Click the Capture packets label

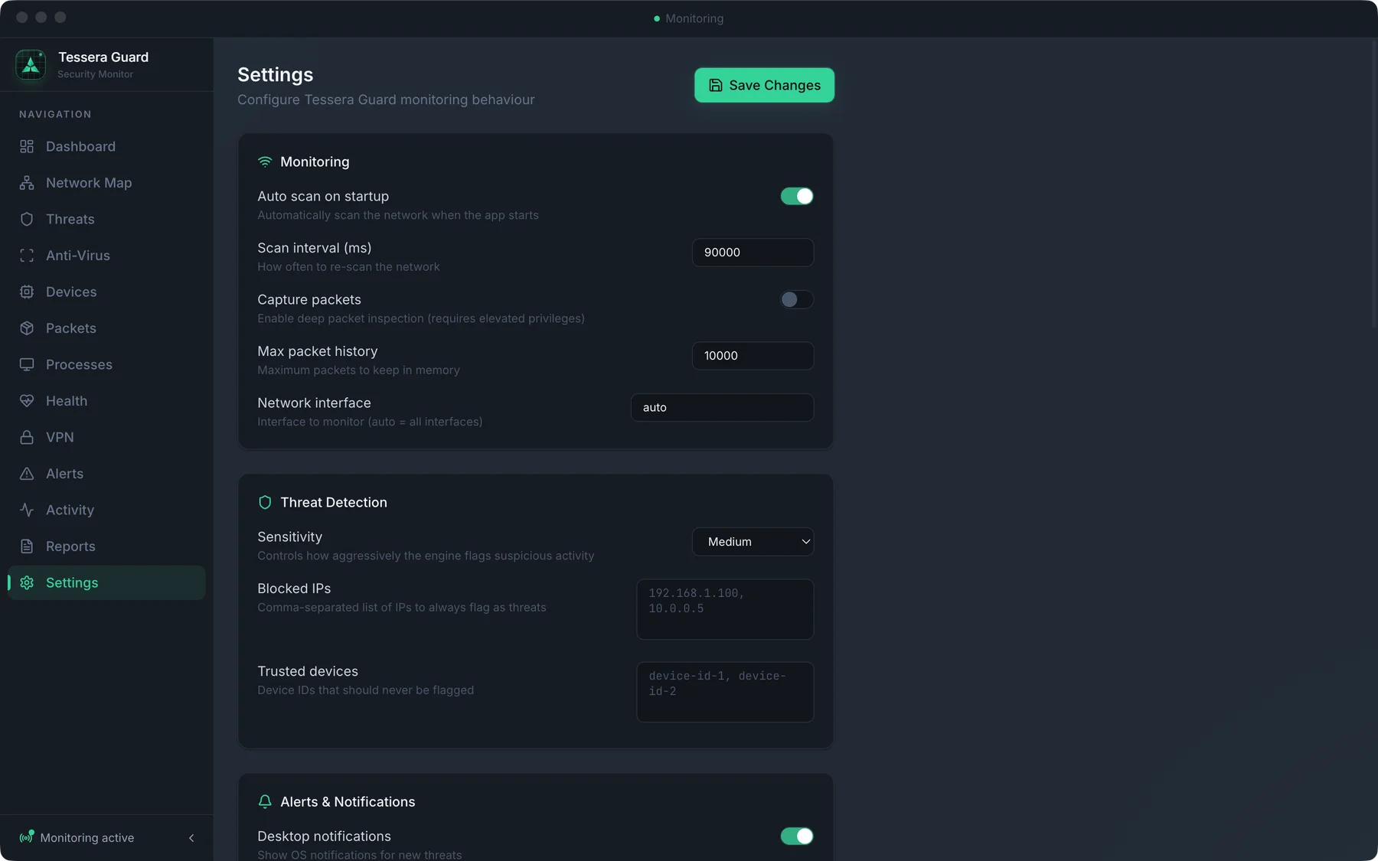[x=309, y=299]
